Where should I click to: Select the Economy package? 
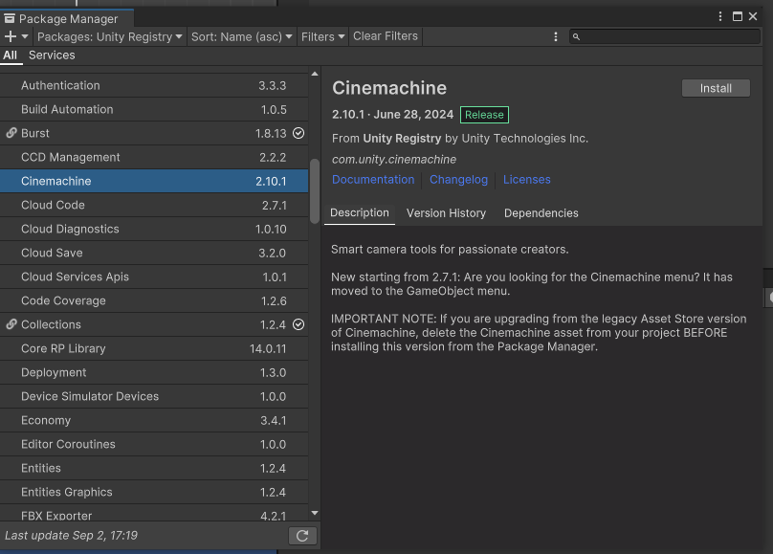click(154, 420)
